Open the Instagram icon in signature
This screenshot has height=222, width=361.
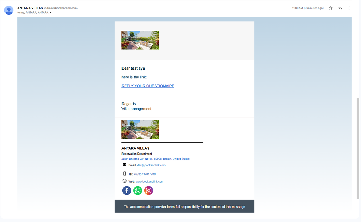click(x=149, y=191)
